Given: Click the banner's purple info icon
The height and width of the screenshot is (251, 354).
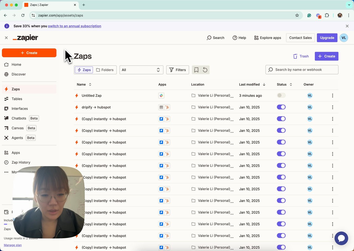Looking at the screenshot, I should tap(7, 26).
